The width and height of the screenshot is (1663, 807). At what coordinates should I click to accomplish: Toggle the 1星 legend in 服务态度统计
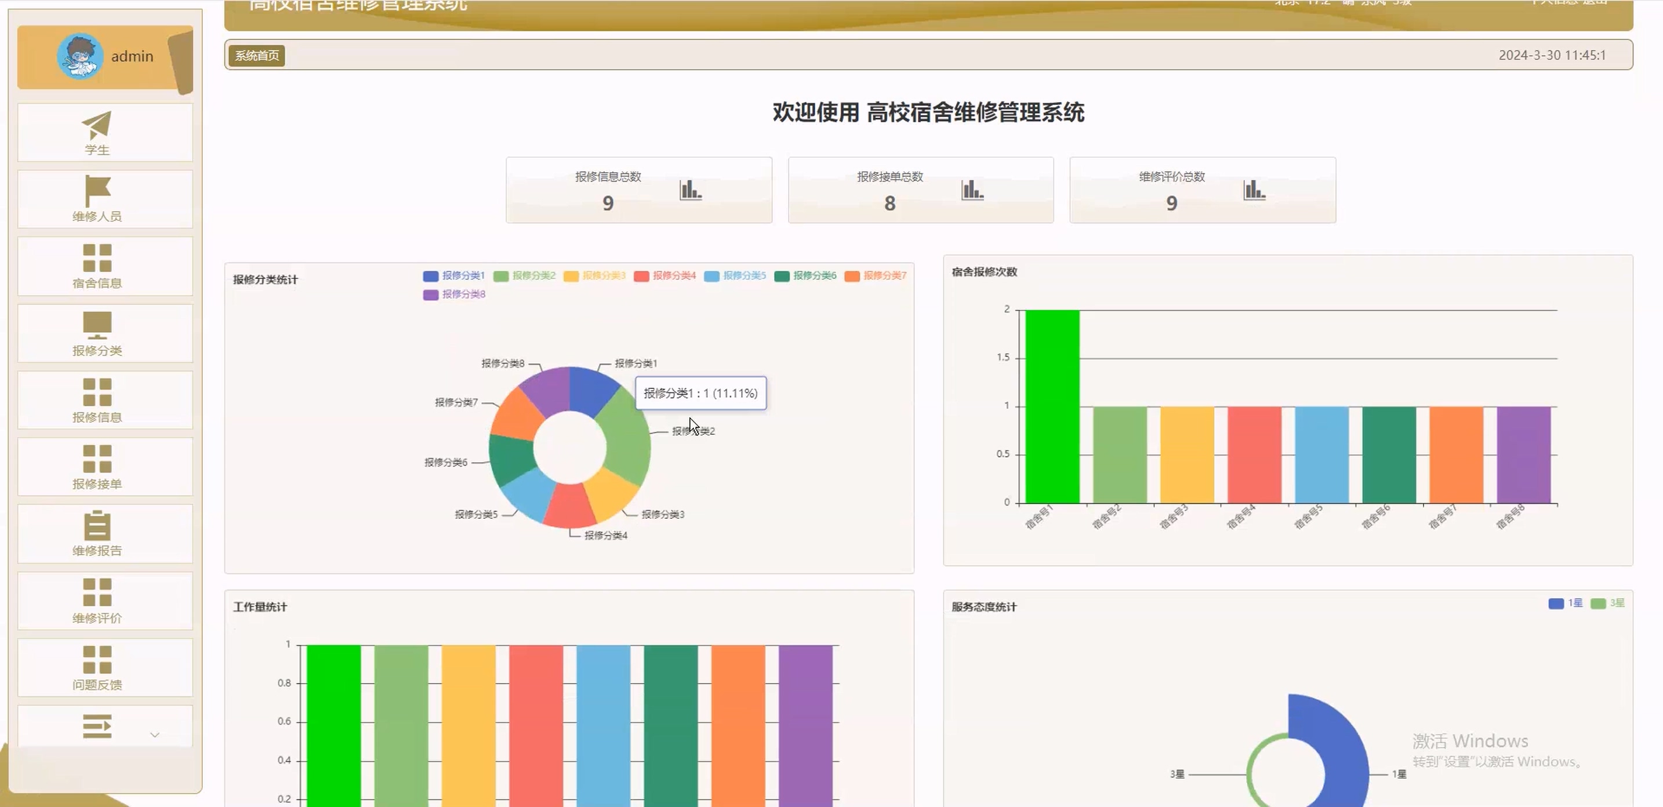1566,603
